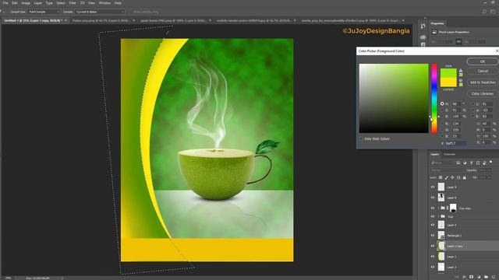Open the Window menu

click(x=104, y=3)
